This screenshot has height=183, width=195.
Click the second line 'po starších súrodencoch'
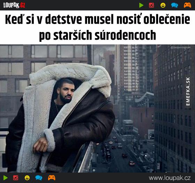(x=97, y=35)
